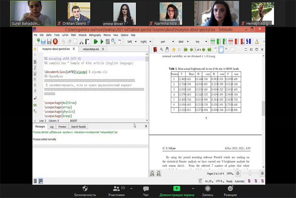
Task: Expand the part sectioning dropdown
Action: [173, 42]
